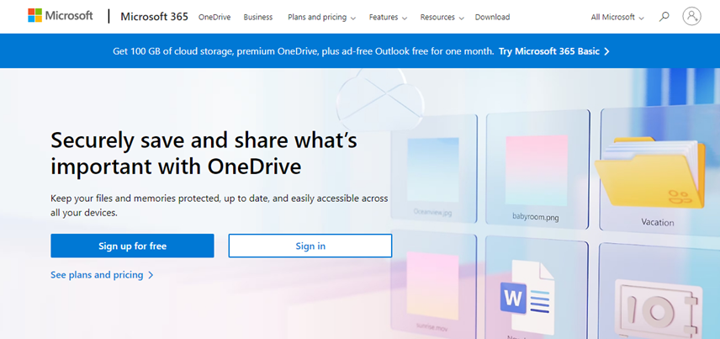Open See plans and pricing link
The width and height of the screenshot is (720, 339).
(x=102, y=275)
